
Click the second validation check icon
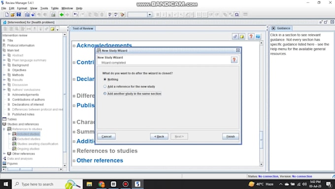116,15
